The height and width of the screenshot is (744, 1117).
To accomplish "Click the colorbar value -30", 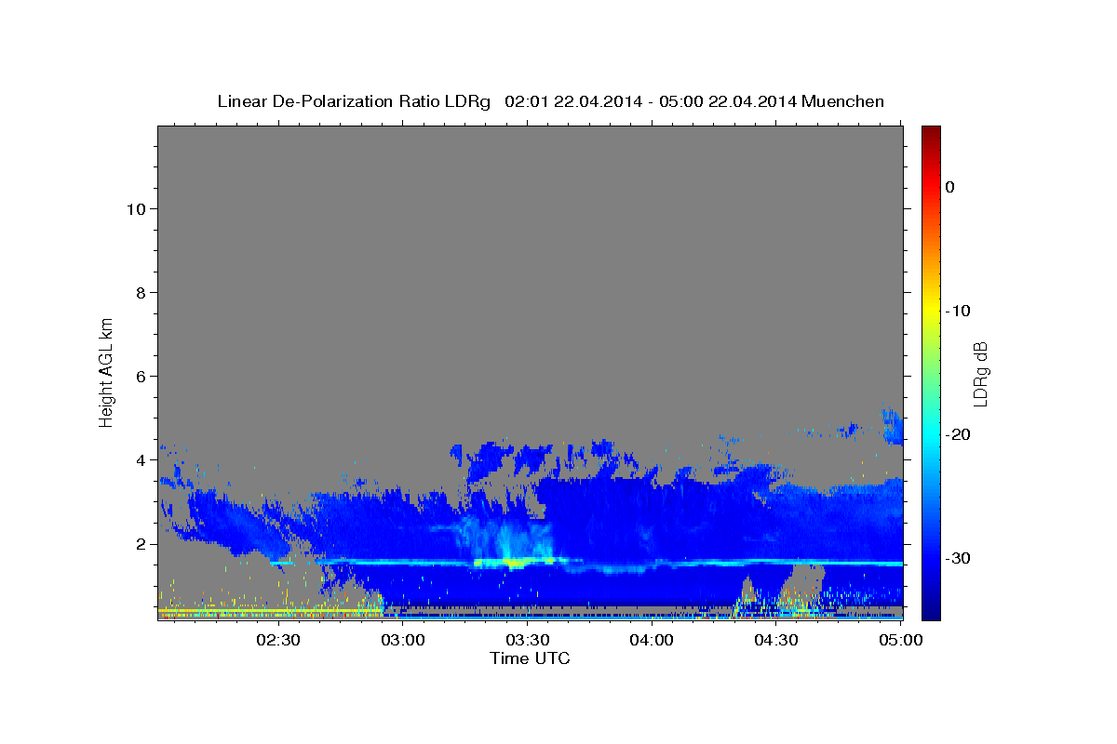I will pyautogui.click(x=959, y=558).
